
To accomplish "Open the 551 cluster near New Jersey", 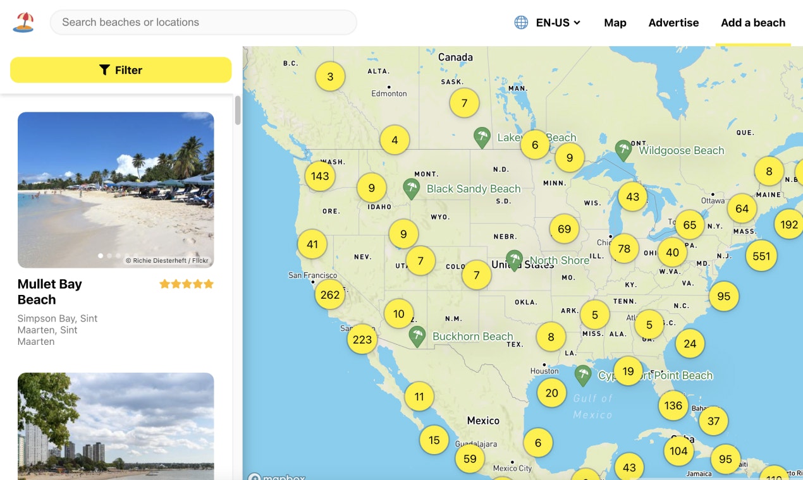I will tap(761, 256).
